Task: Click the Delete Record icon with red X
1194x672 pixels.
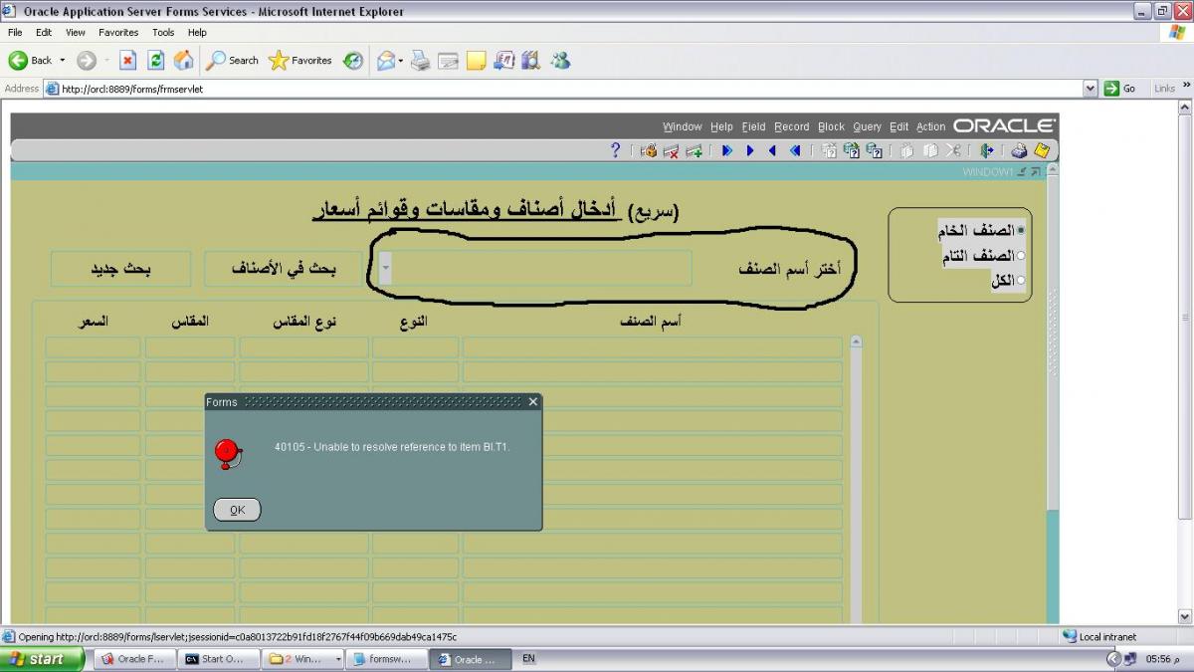Action: click(672, 150)
